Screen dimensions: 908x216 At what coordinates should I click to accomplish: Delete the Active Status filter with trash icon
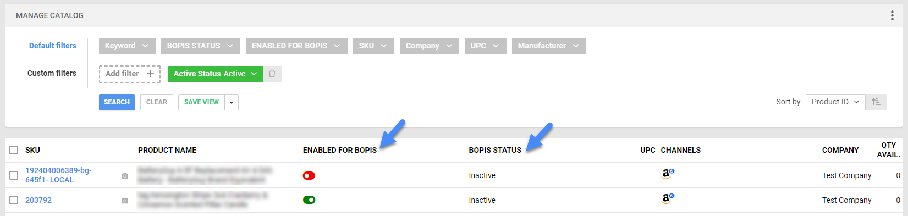(272, 74)
